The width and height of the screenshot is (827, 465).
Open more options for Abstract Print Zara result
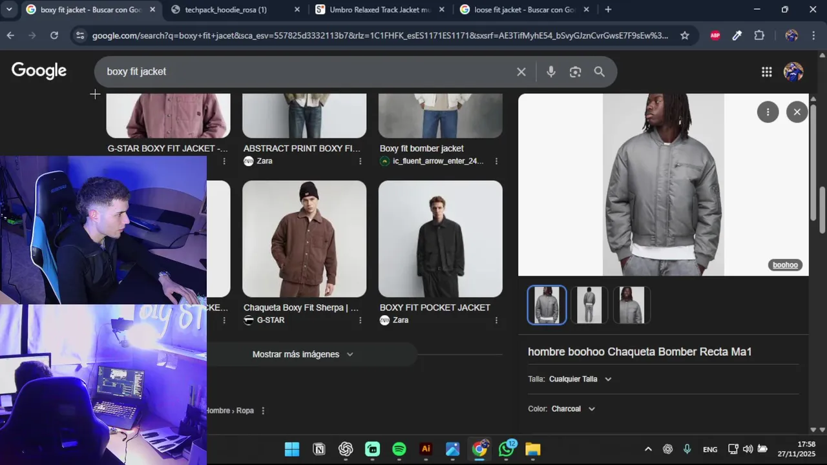[361, 161]
